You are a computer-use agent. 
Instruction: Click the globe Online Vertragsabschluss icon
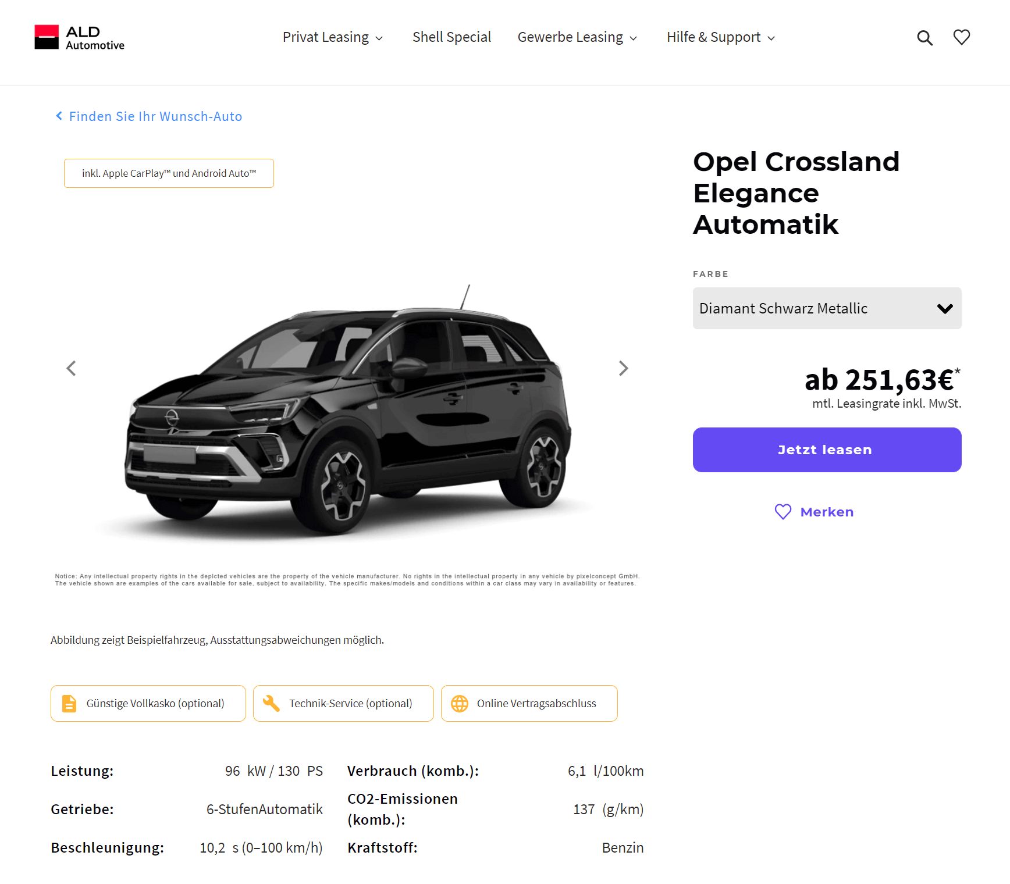(460, 703)
